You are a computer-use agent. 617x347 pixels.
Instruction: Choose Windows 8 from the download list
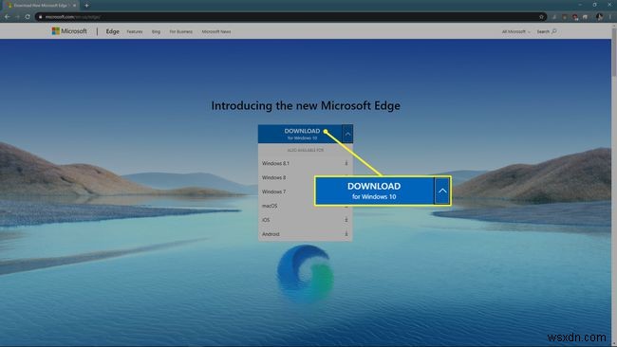tap(274, 177)
